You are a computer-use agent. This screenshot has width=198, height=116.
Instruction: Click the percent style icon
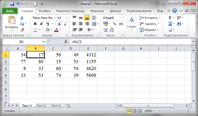115,24
